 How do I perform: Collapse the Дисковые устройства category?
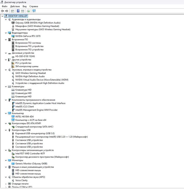pyautogui.click(x=6, y=53)
